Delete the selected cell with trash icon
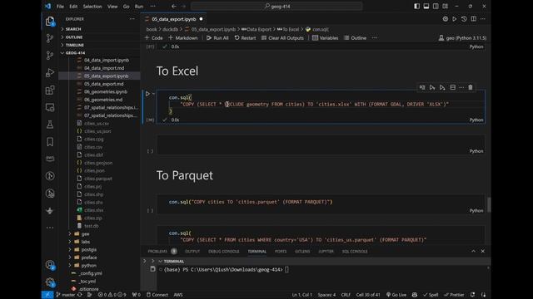The image size is (533, 299). pos(471,87)
